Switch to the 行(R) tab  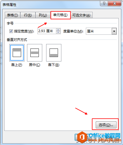[28, 15]
